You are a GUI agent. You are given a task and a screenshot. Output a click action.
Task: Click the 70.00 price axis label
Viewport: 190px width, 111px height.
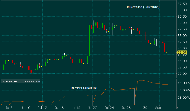pyautogui.click(x=182, y=48)
